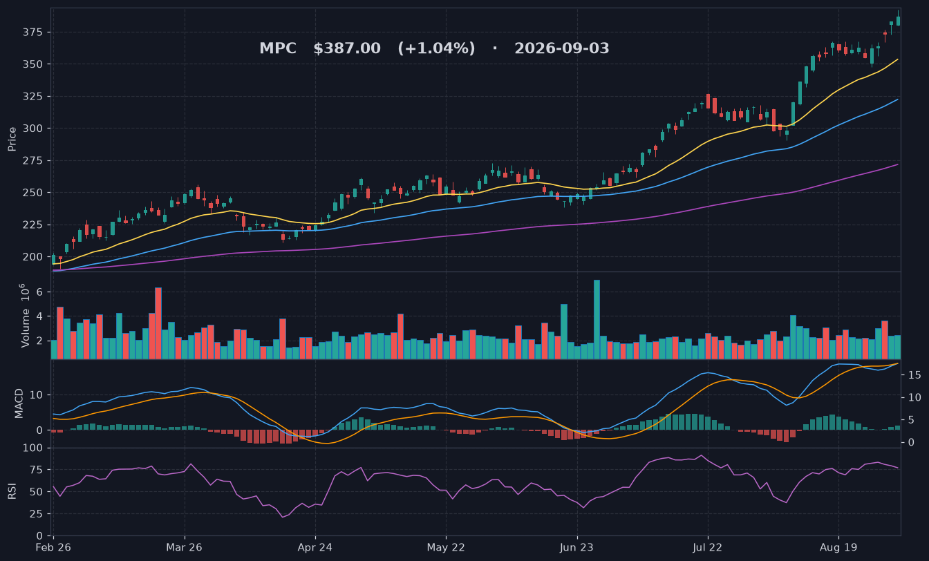The height and width of the screenshot is (561, 929).
Task: Click the Jun 23 date tick label
Action: [576, 547]
